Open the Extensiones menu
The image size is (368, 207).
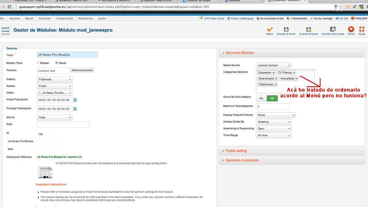point(85,18)
